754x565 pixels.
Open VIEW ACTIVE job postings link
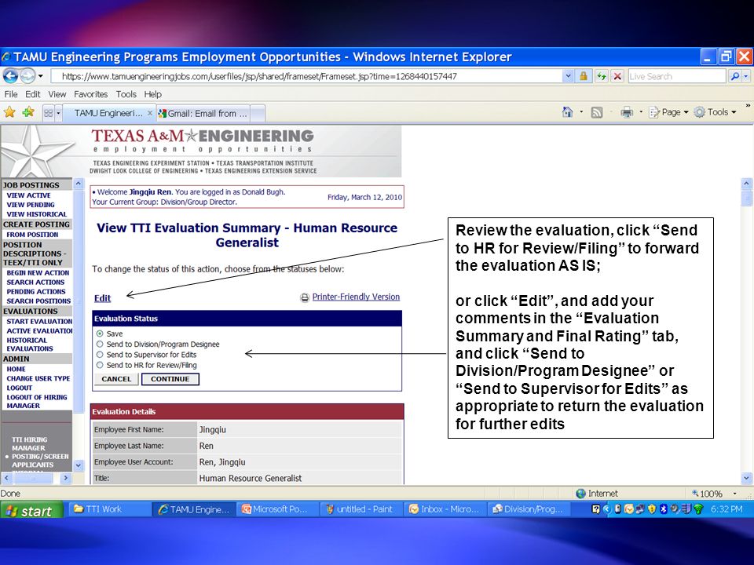point(28,195)
